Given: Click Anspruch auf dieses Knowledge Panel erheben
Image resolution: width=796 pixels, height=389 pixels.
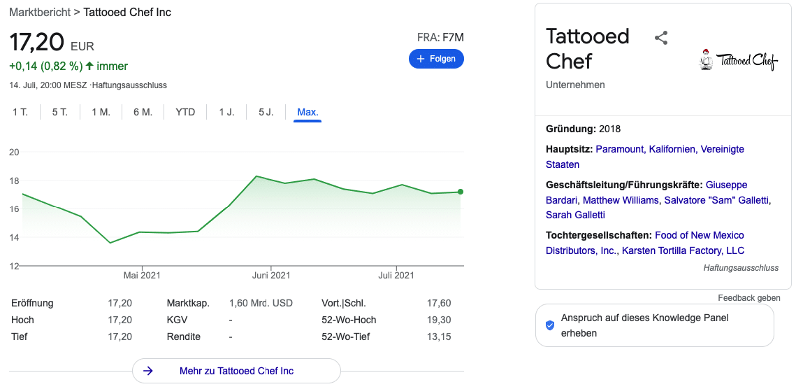Looking at the screenshot, I should (x=654, y=325).
